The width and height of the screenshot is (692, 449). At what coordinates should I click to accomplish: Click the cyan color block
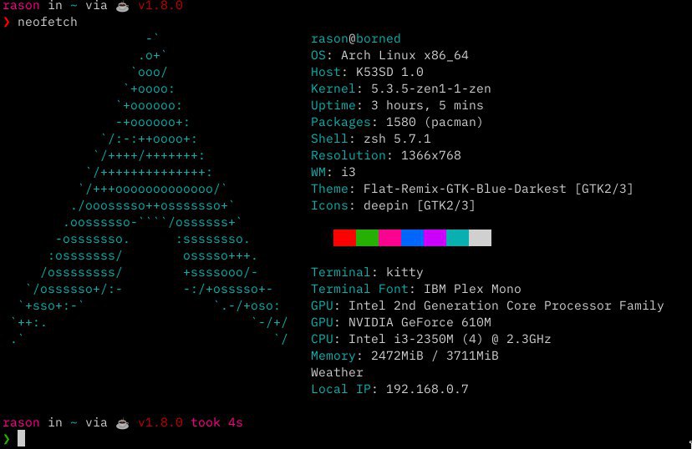click(457, 238)
